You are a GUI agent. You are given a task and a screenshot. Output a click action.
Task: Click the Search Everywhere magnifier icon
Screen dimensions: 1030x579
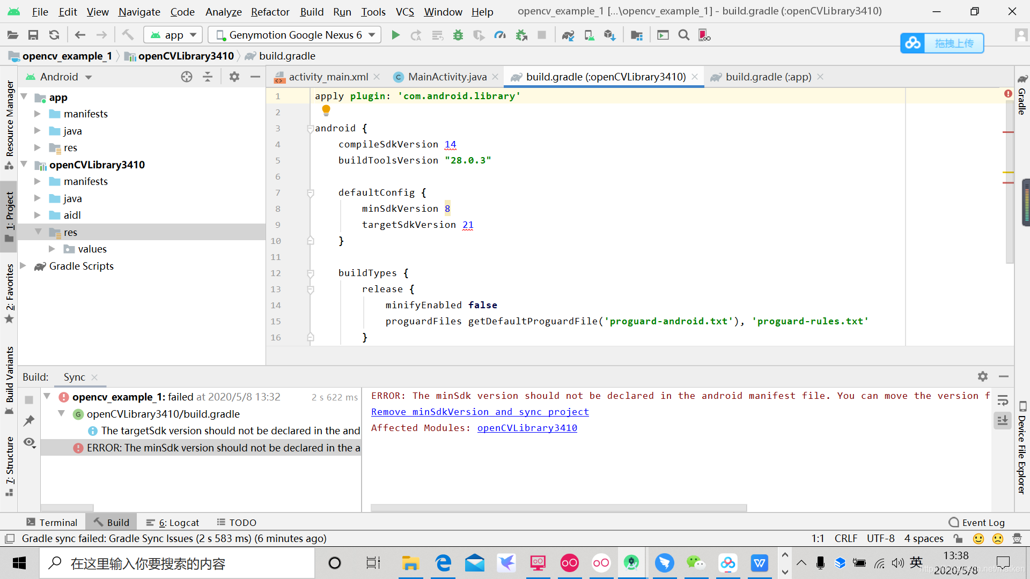(x=684, y=35)
